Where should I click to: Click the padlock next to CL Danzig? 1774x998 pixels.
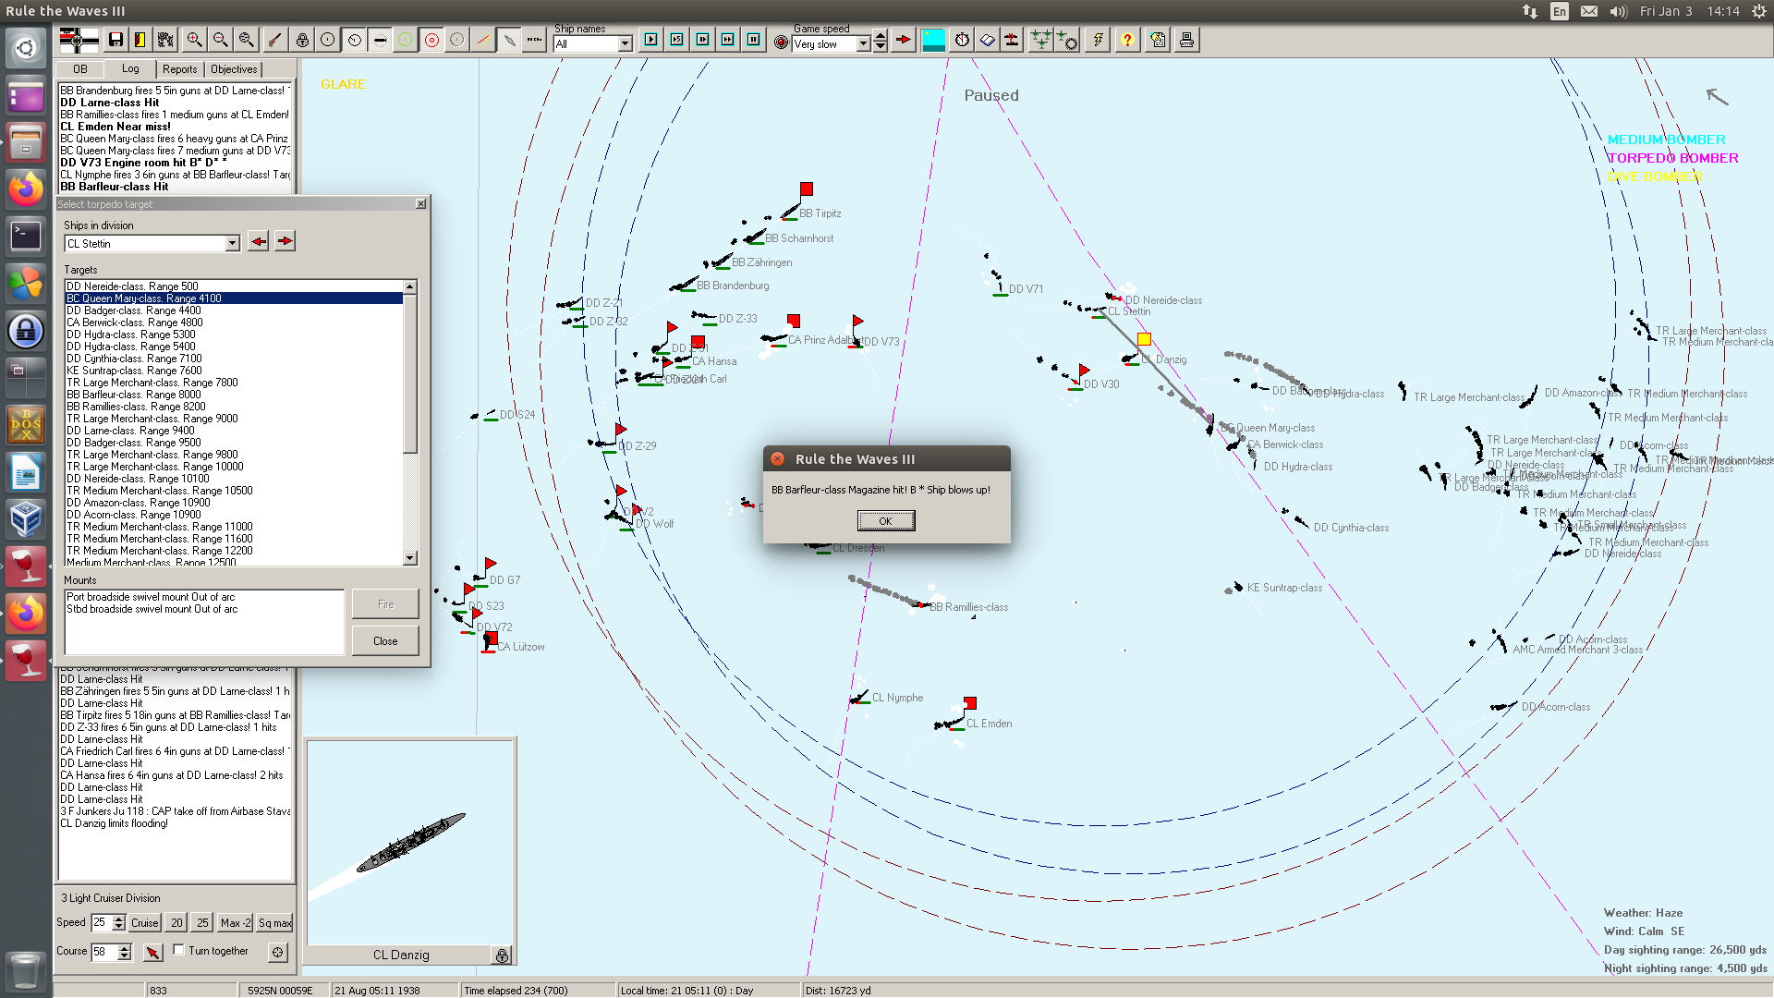[x=502, y=955]
